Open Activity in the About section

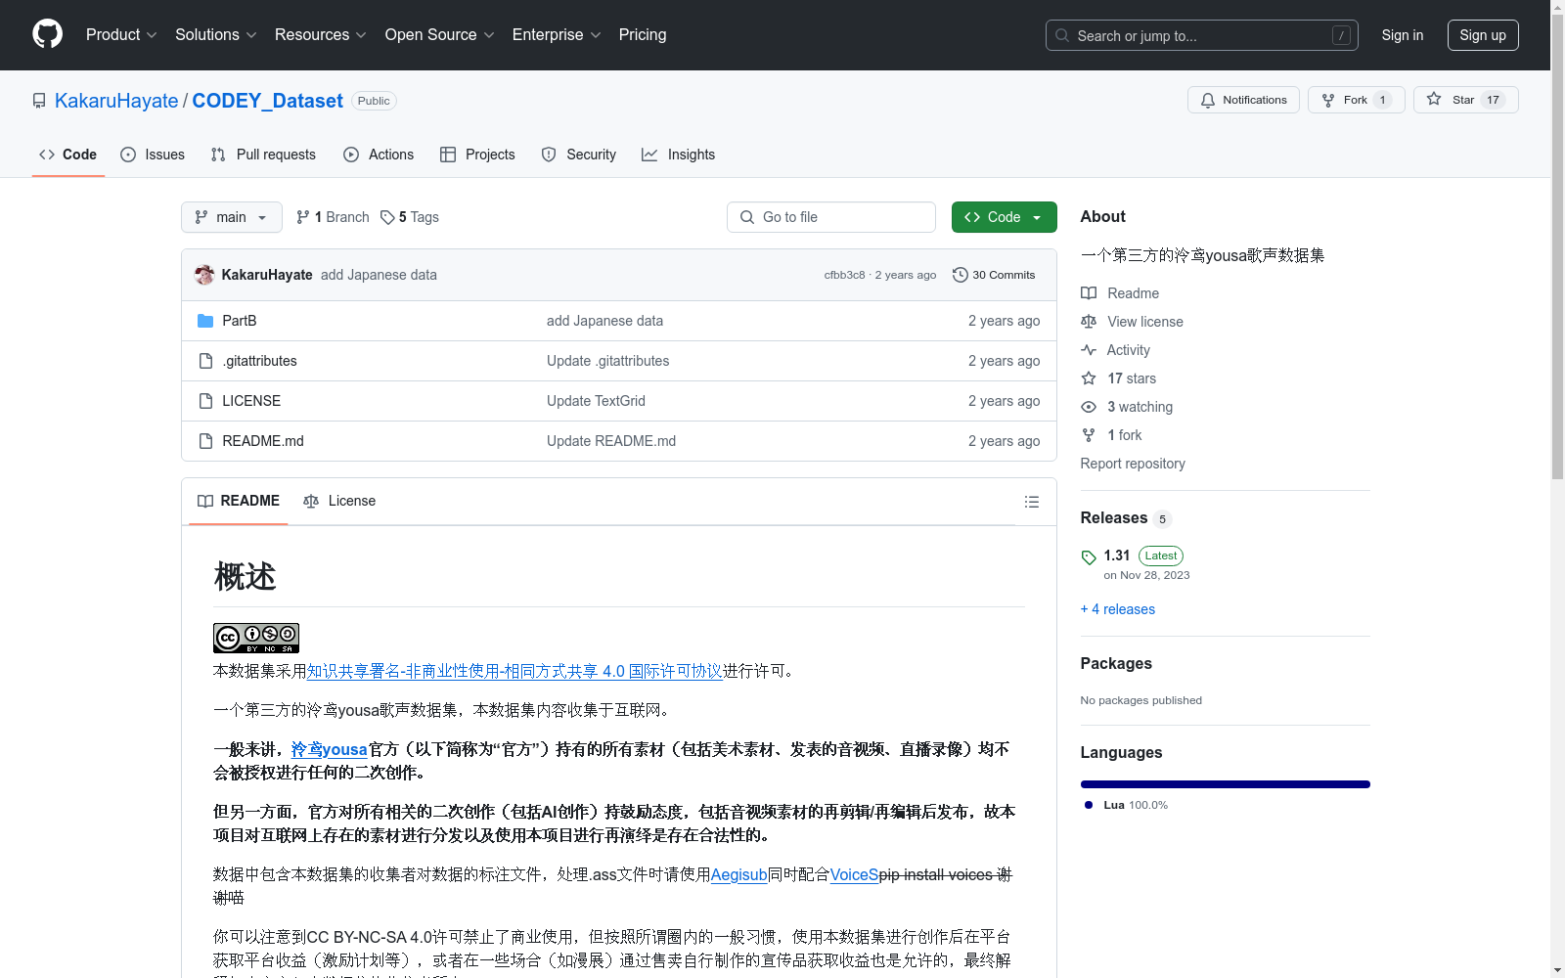(1115, 350)
